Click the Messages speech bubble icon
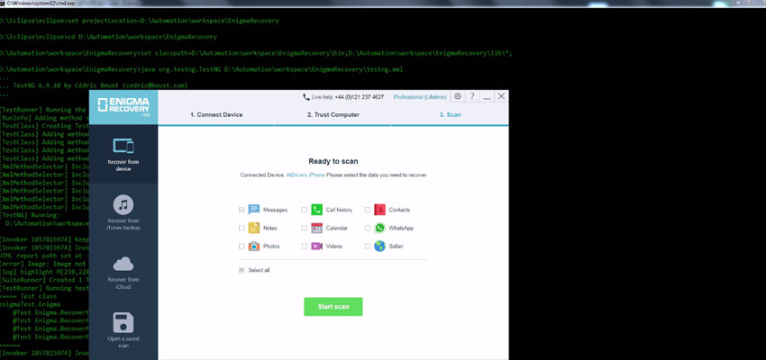The width and height of the screenshot is (766, 360). coord(254,210)
